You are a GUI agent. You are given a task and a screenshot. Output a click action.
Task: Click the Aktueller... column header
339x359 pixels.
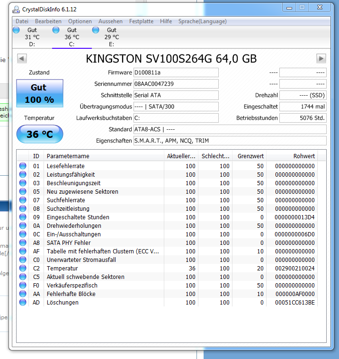pyautogui.click(x=181, y=156)
